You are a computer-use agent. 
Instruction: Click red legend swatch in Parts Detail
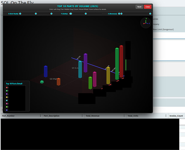coord(7,88)
